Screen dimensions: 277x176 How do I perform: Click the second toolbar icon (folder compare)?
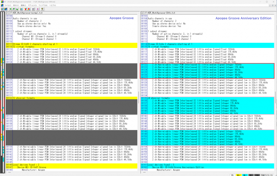(5, 9)
